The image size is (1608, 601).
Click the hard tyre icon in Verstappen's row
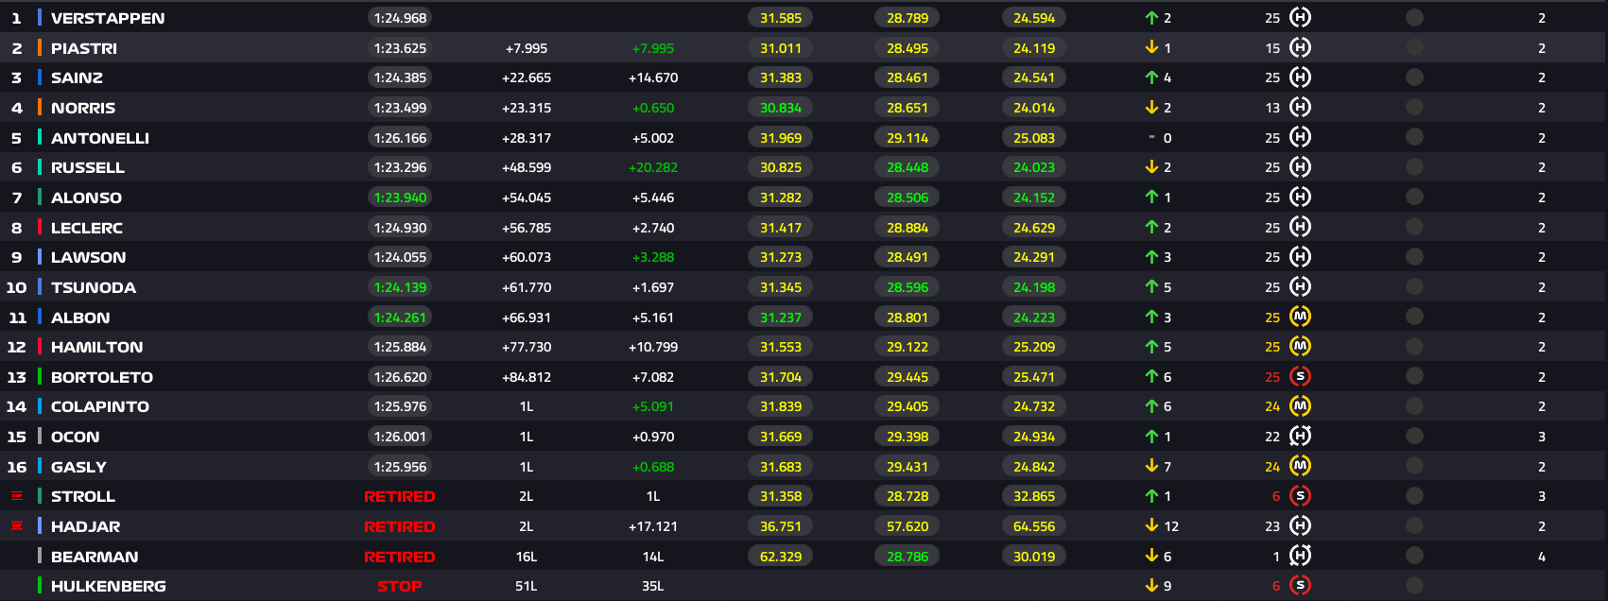1300,18
